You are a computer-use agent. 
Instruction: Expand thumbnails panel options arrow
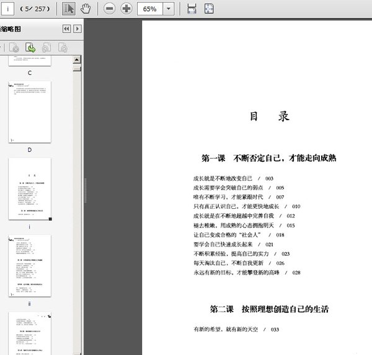77,29
